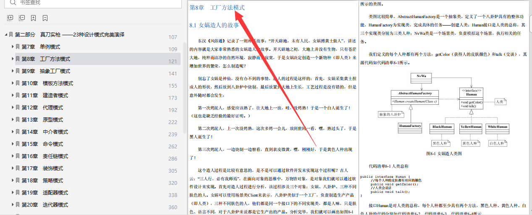
Task: Click the caption 图8-1 女娲造人类图
Action: [444, 154]
